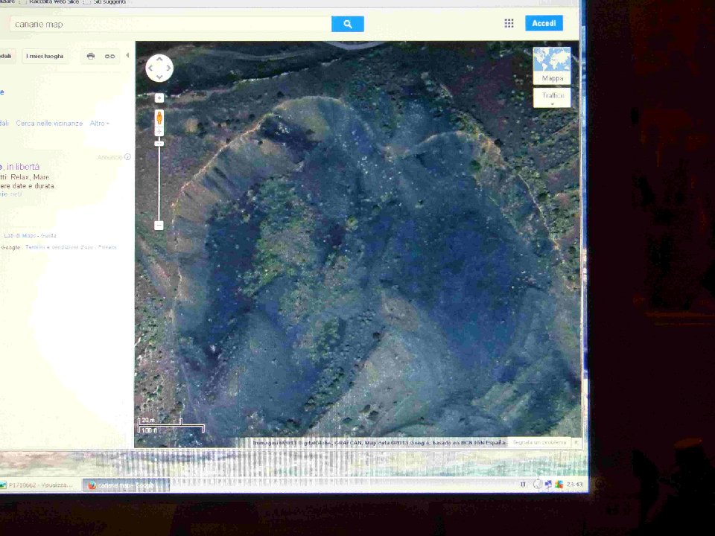Sign in with the Accedi button
This screenshot has width=715, height=536.
pyautogui.click(x=544, y=23)
